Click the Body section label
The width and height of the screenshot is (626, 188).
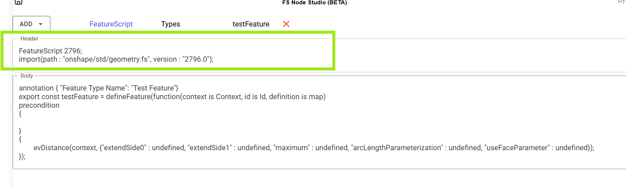pos(26,76)
